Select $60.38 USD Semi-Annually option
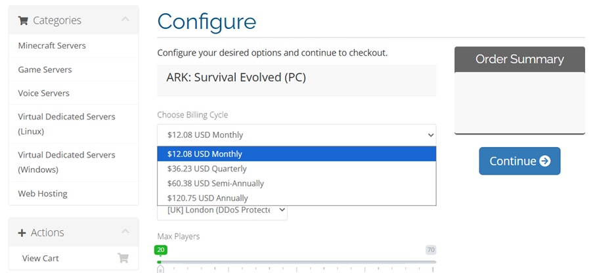The image size is (591, 273). pyautogui.click(x=297, y=183)
